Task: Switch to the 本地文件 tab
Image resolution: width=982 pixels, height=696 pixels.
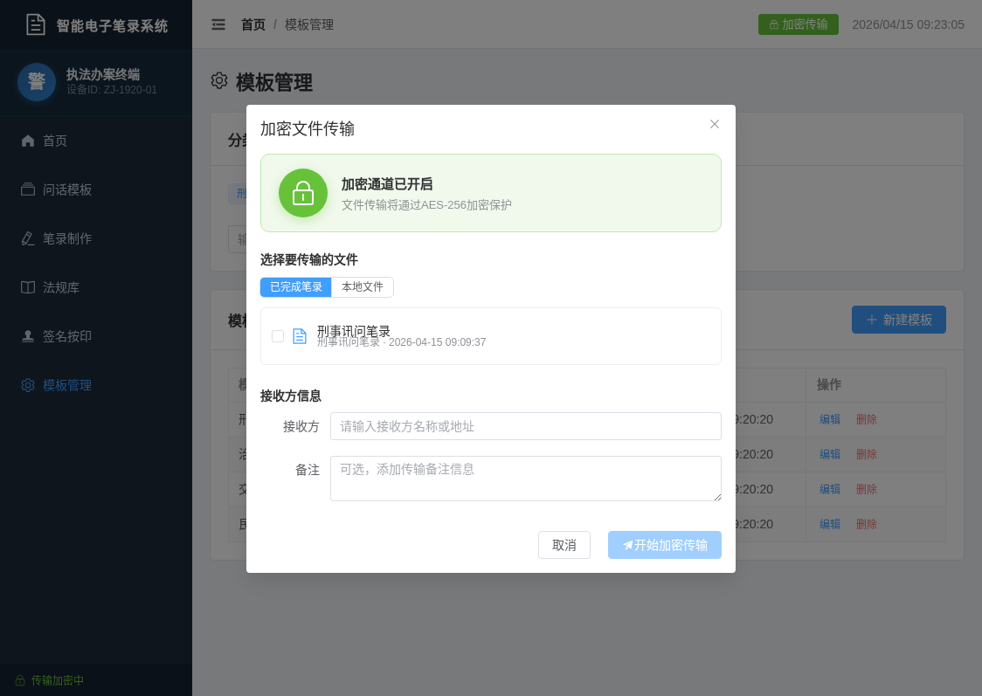Action: tap(363, 286)
